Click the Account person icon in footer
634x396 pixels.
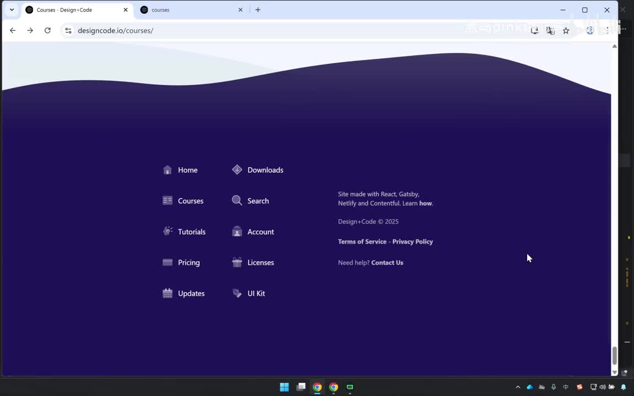click(237, 231)
